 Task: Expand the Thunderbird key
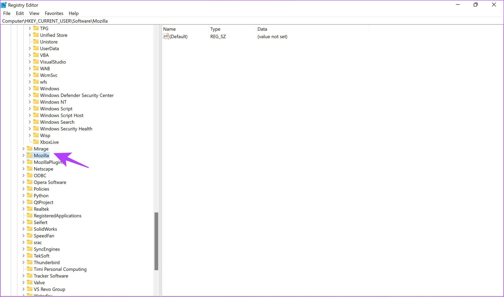click(23, 262)
